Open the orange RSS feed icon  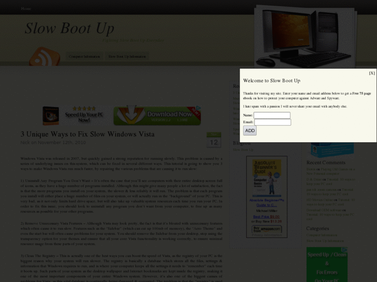coord(45,56)
